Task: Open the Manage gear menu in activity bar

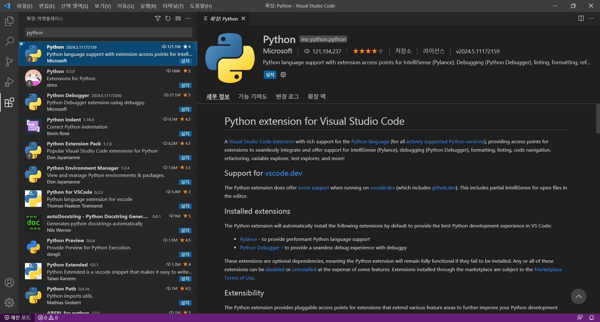Action: pyautogui.click(x=9, y=302)
